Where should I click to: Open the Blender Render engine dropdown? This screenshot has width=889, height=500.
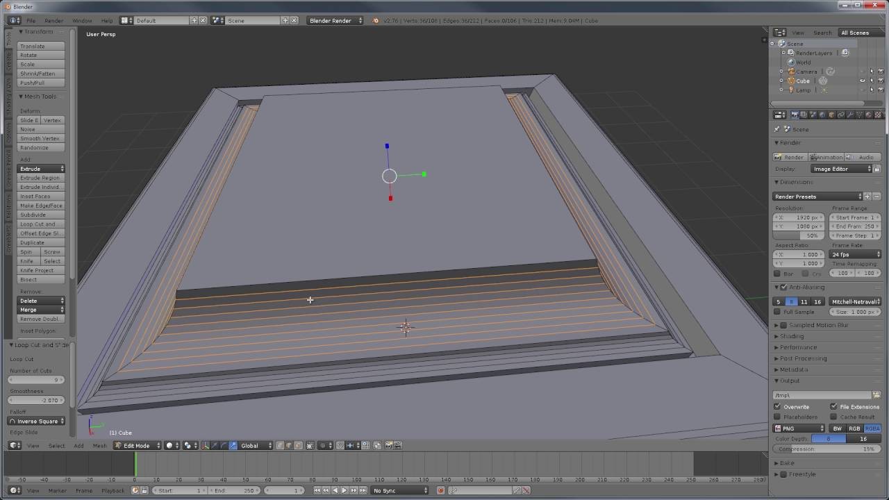pos(335,20)
